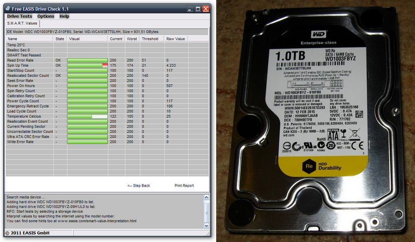Open the Options menu
Viewport: 415px width, 242px height.
tap(46, 16)
